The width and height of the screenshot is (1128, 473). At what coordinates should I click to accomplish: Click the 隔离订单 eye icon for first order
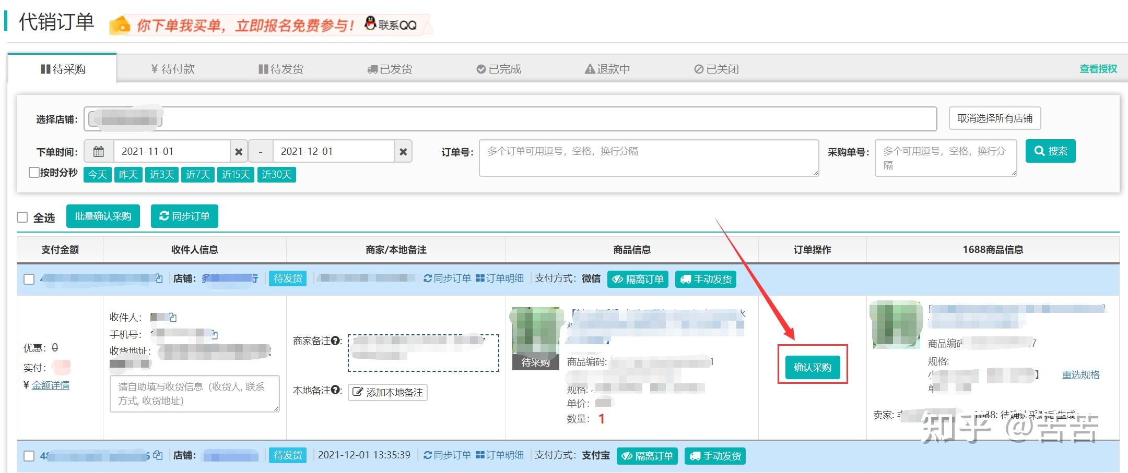pyautogui.click(x=618, y=279)
